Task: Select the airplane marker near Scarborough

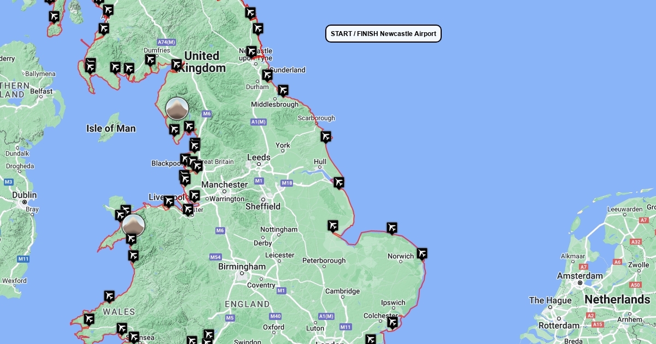Action: [x=326, y=137]
